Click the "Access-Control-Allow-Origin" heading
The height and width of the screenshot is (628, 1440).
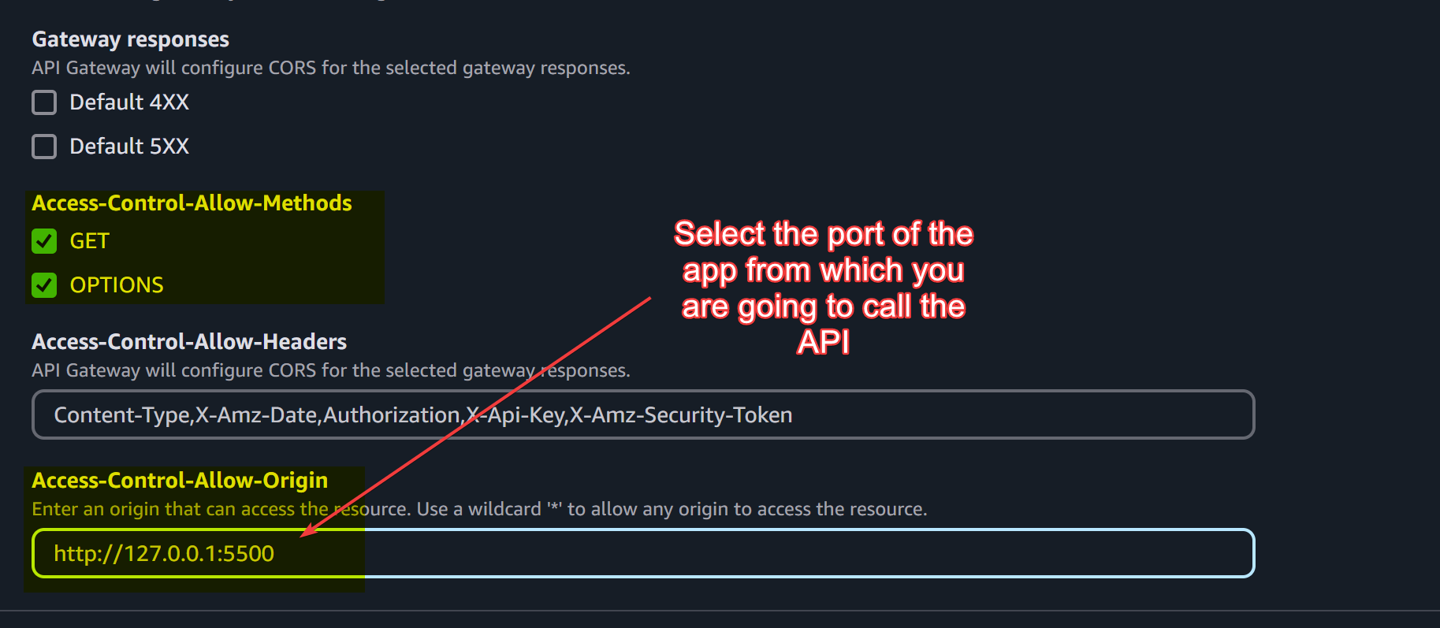point(180,481)
